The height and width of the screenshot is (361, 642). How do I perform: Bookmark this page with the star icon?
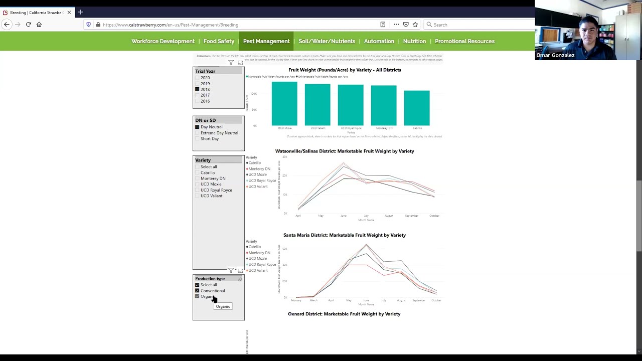(x=415, y=25)
